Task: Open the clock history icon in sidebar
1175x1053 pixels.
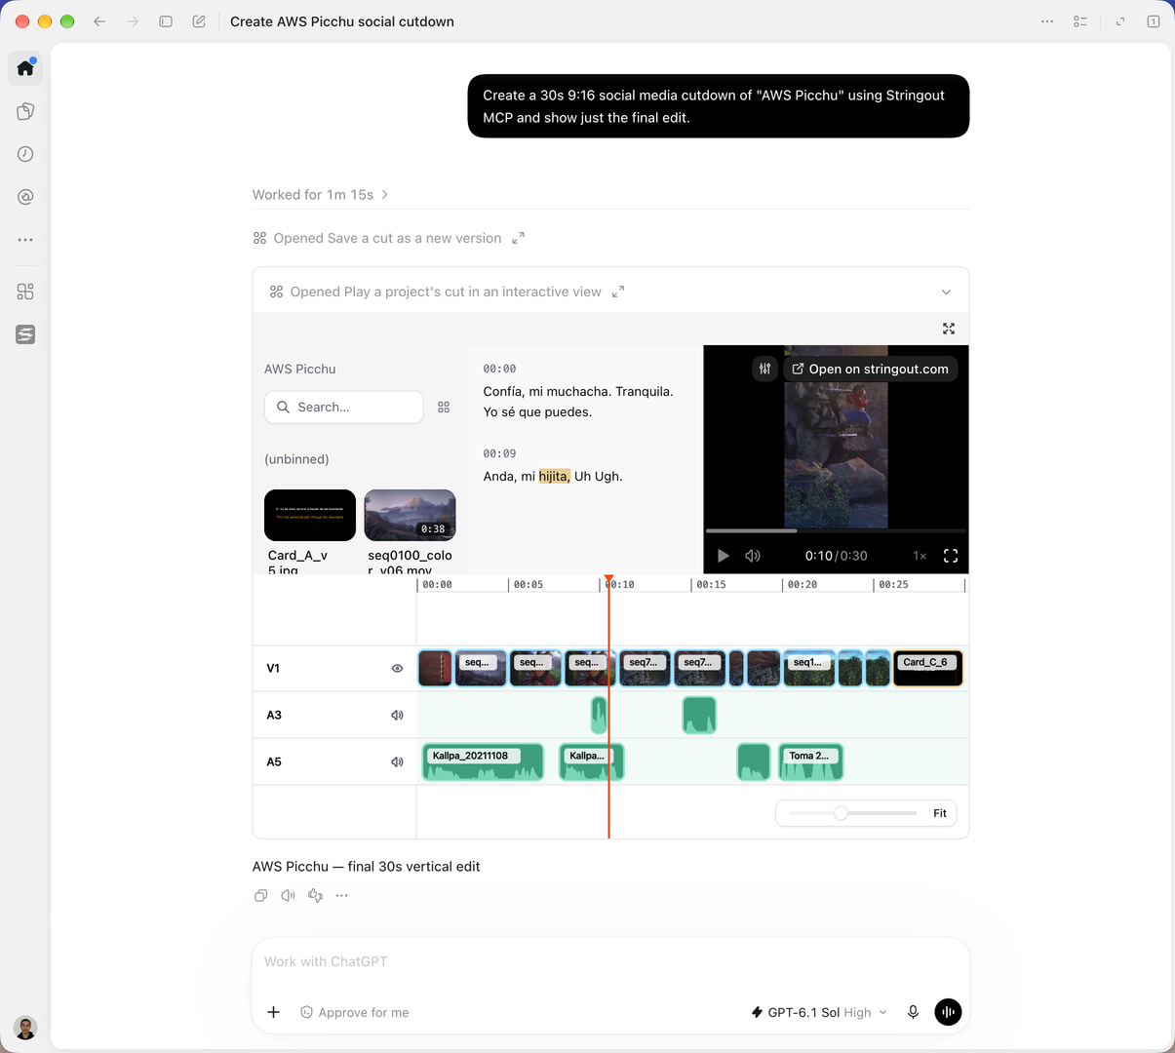Action: coord(25,154)
